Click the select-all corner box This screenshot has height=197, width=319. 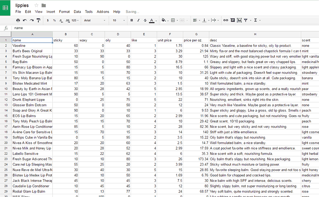point(6,34)
